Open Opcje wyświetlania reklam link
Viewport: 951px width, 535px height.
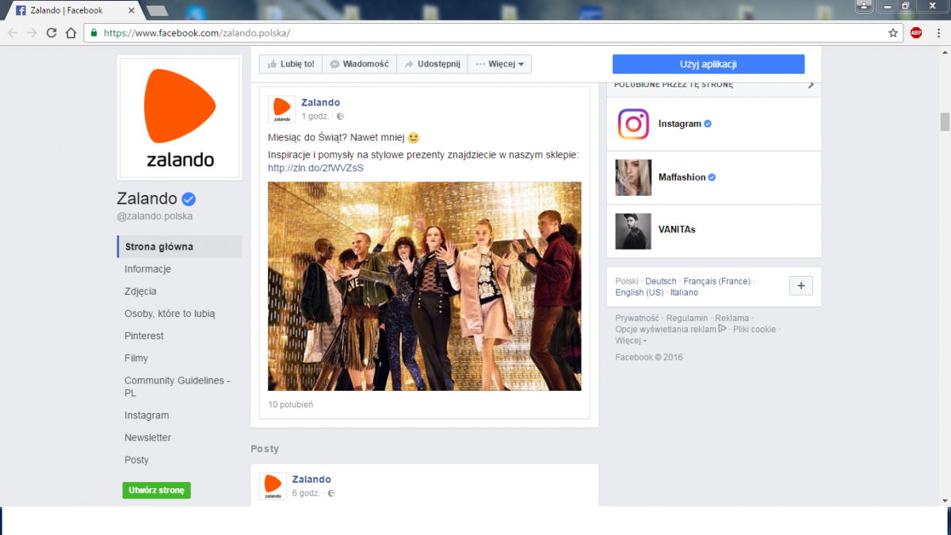[671, 329]
